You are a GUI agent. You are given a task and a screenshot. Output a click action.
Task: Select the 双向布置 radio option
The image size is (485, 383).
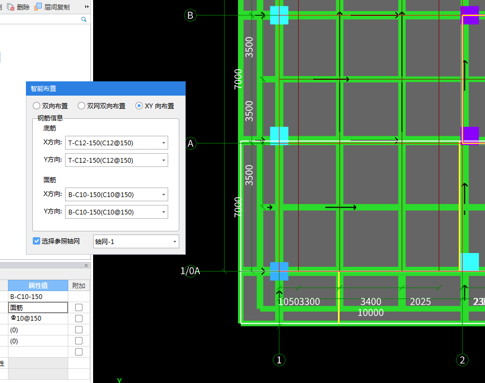point(36,106)
